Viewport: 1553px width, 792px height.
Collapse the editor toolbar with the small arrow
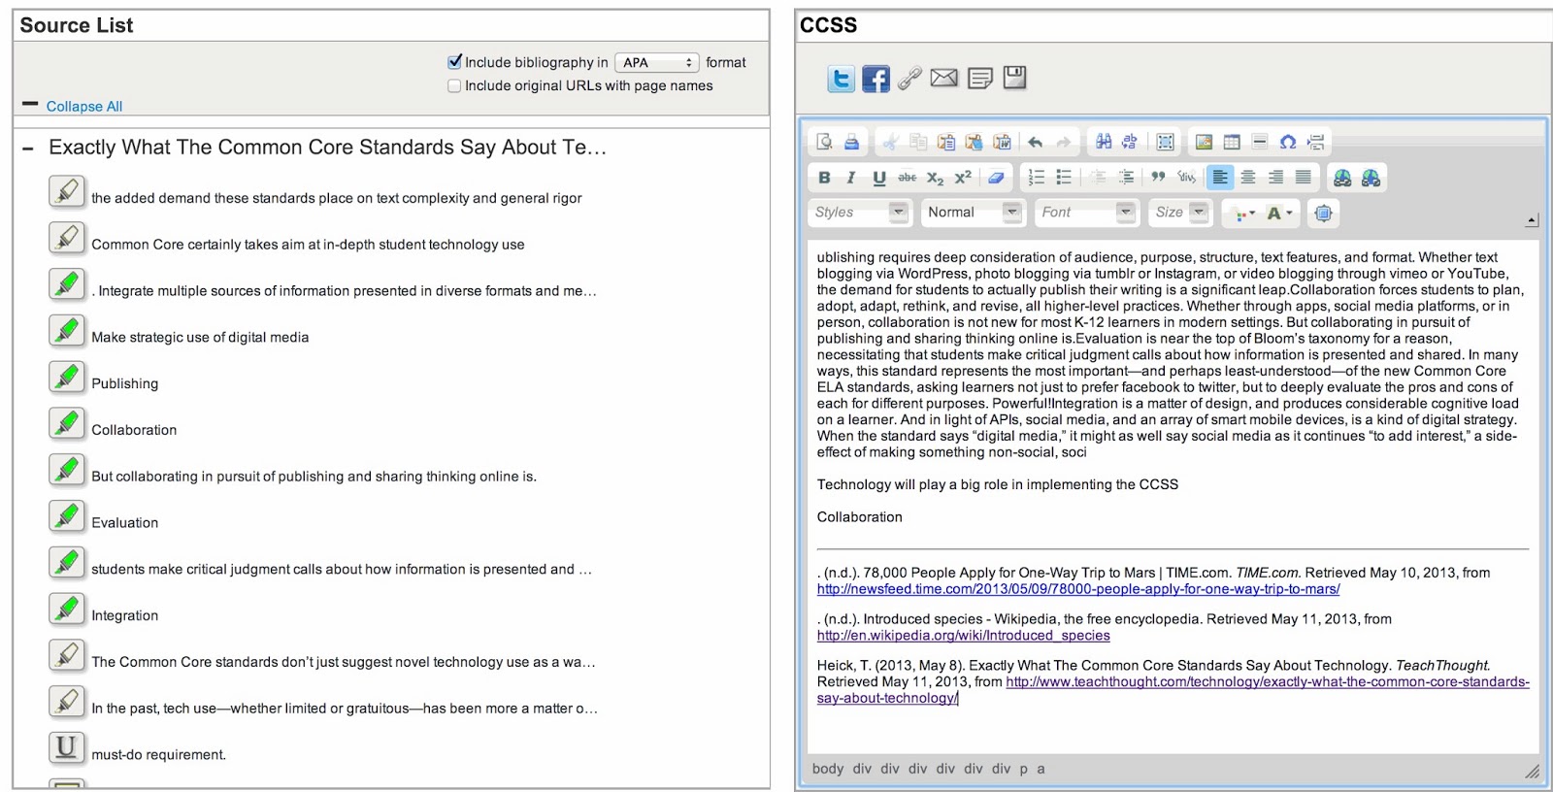pyautogui.click(x=1532, y=220)
